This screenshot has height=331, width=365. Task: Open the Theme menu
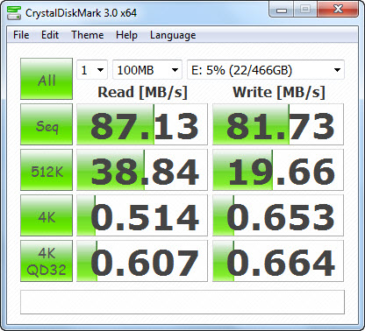88,35
